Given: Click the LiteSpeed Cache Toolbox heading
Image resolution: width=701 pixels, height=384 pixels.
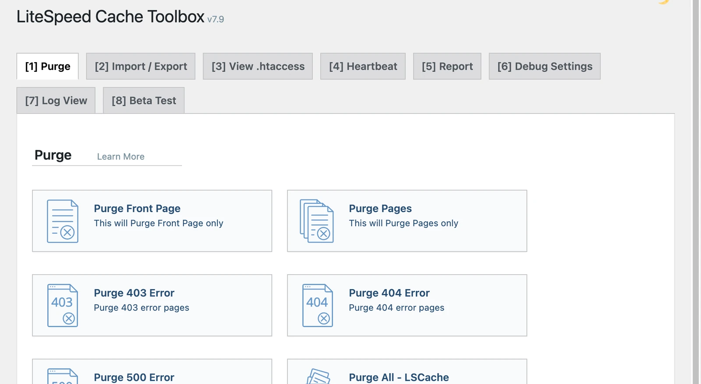Looking at the screenshot, I should tap(110, 17).
